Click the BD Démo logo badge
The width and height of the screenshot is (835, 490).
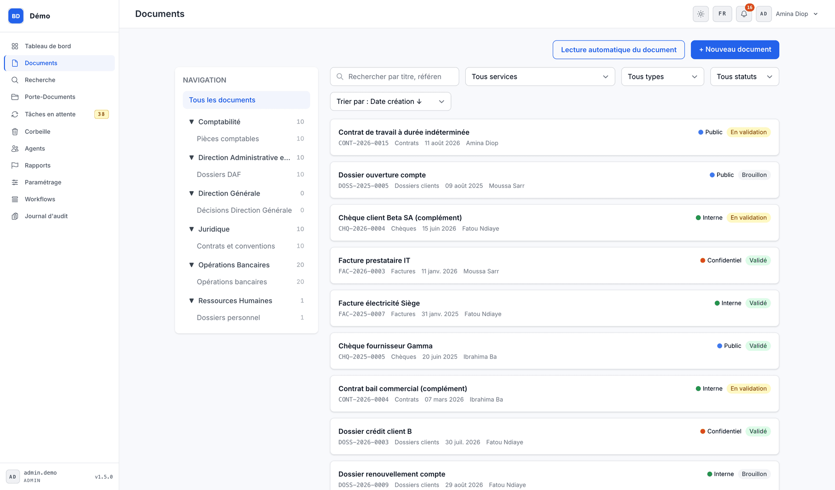[16, 16]
